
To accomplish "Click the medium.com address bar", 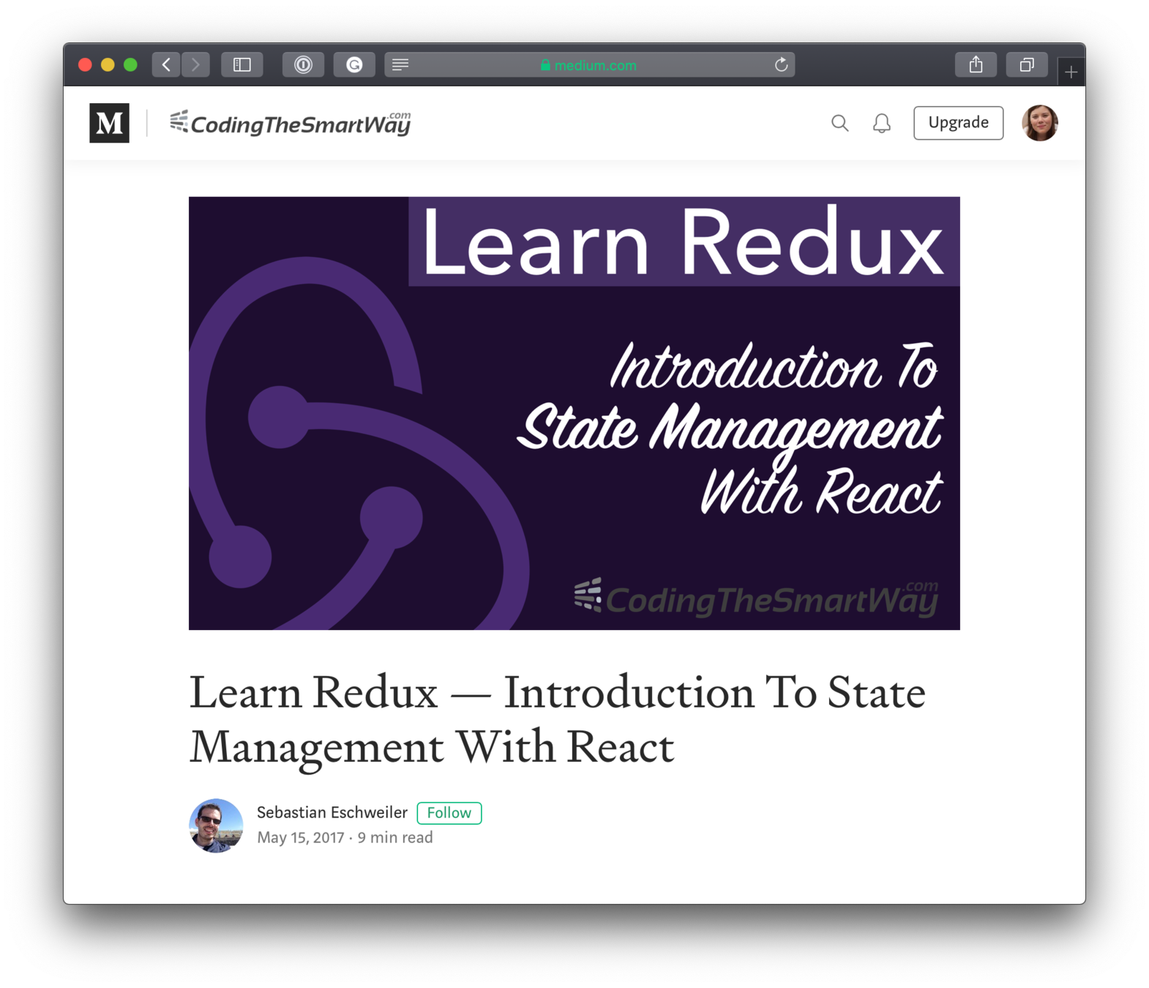I will coord(590,65).
